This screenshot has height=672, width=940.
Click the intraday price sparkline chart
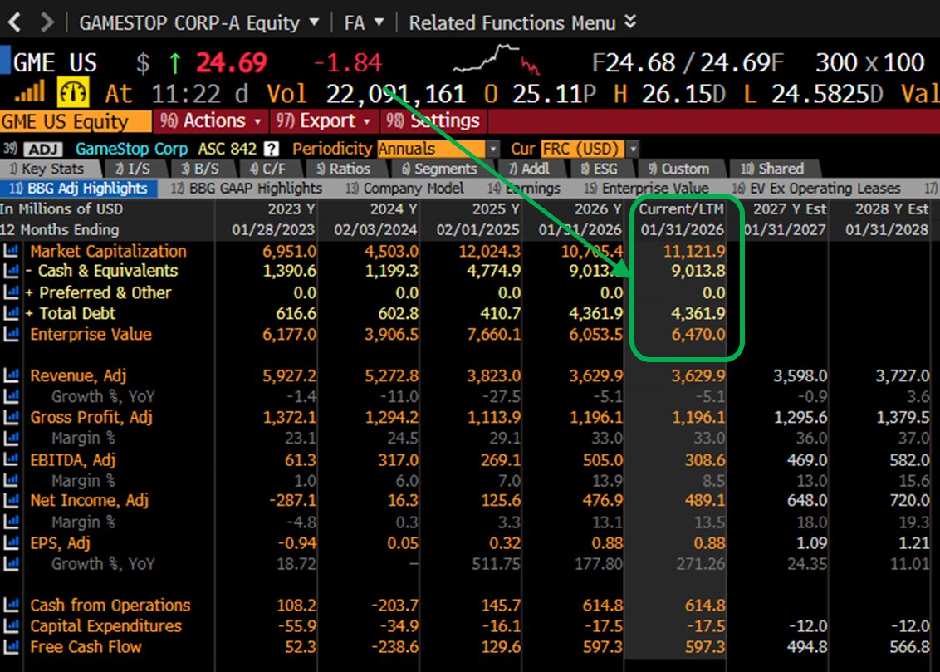497,60
